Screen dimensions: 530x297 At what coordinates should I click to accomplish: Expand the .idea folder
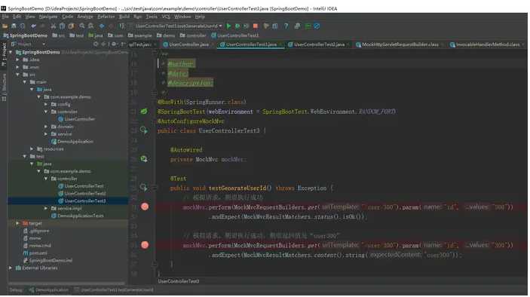(x=17, y=60)
